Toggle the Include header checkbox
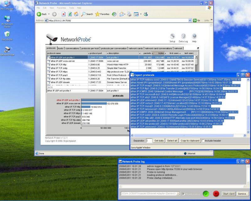 pos(203,141)
